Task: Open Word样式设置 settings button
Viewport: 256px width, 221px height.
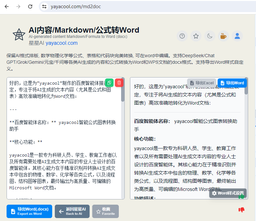Action: 228,193
